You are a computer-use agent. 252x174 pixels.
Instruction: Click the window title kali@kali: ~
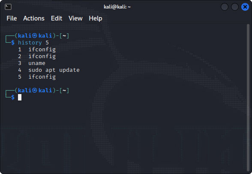(x=117, y=7)
